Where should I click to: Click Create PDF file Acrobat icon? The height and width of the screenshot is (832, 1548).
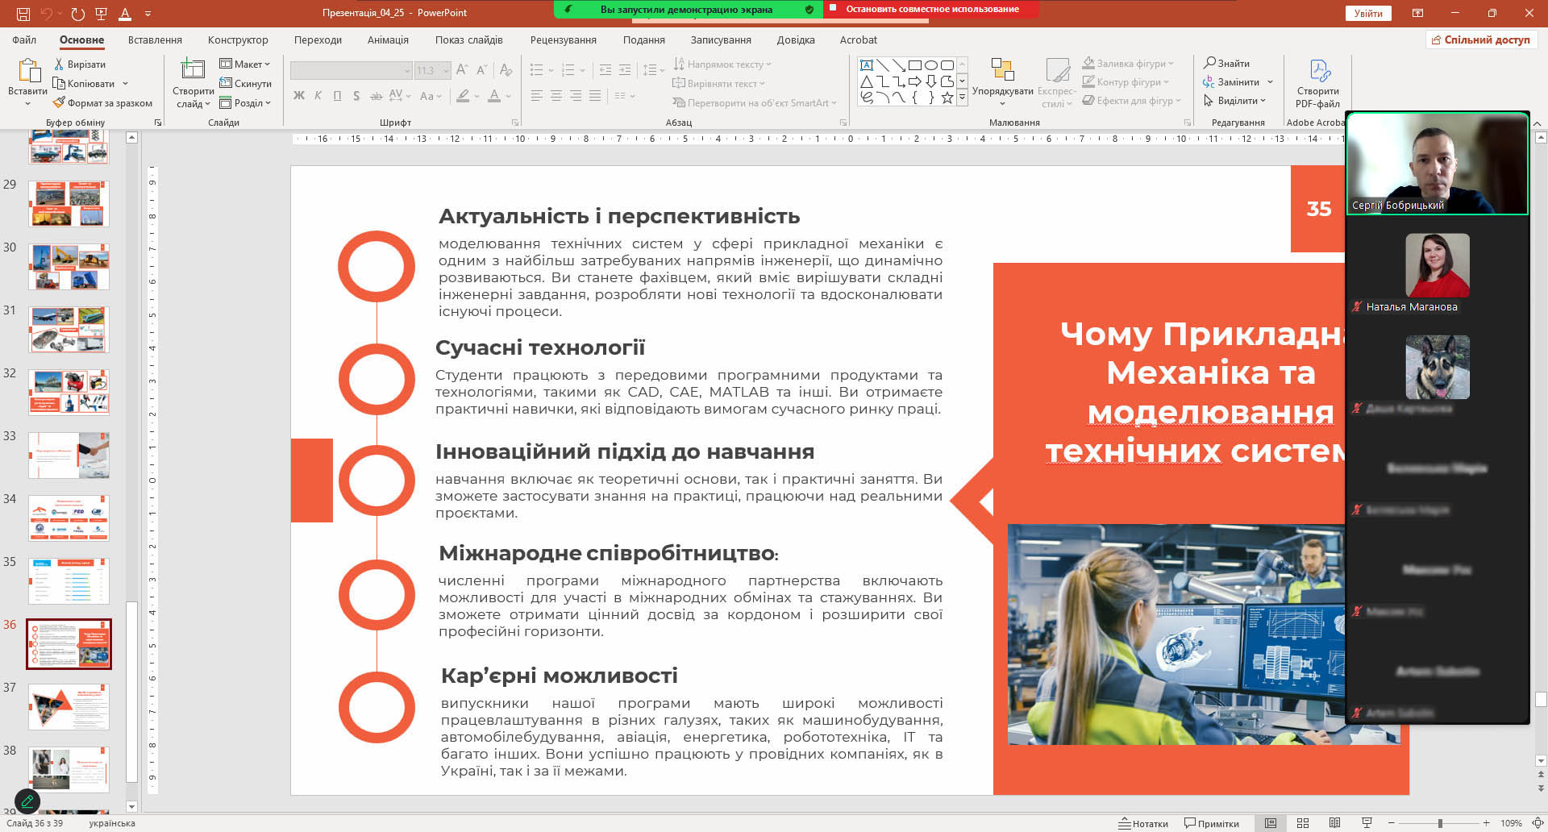tap(1319, 72)
